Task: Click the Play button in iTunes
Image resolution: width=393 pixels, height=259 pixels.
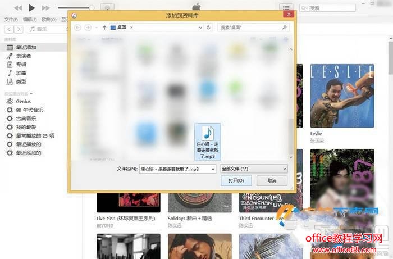Action: pyautogui.click(x=31, y=8)
